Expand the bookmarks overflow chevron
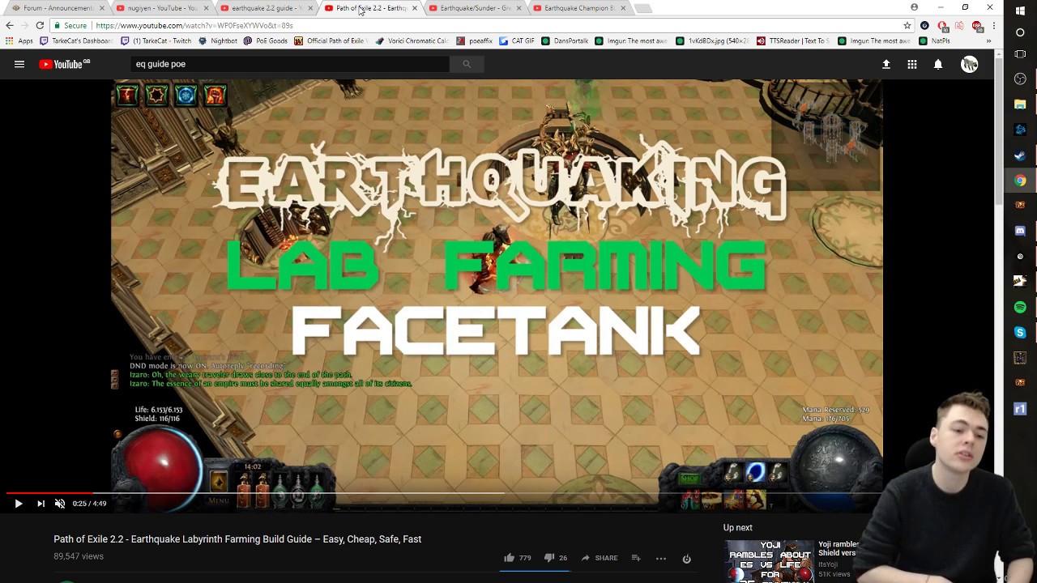Image resolution: width=1037 pixels, height=583 pixels. tap(988, 40)
